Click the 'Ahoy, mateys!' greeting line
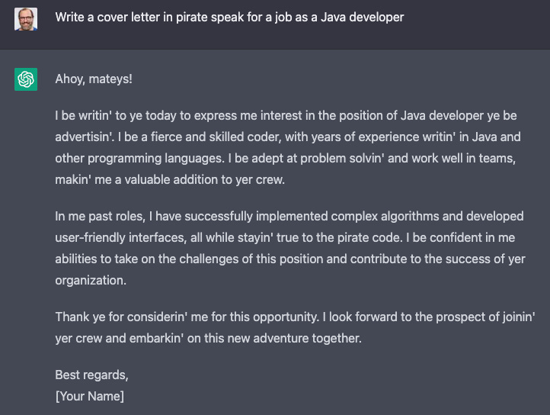 94,79
